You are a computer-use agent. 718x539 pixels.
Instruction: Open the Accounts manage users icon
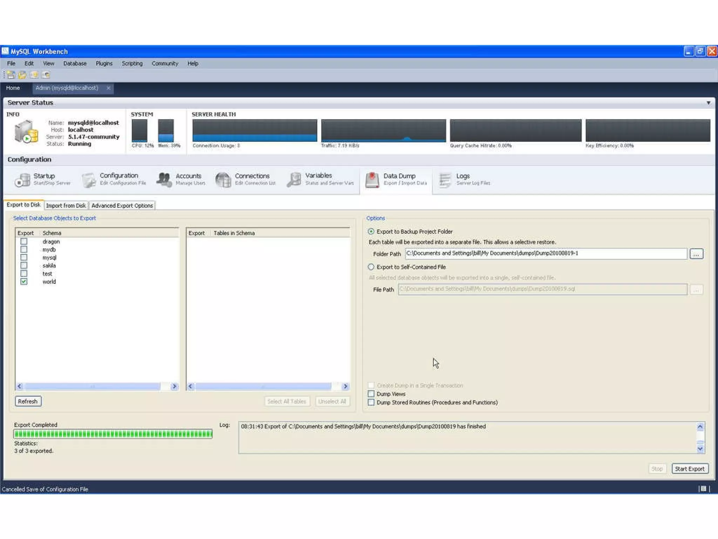[164, 179]
